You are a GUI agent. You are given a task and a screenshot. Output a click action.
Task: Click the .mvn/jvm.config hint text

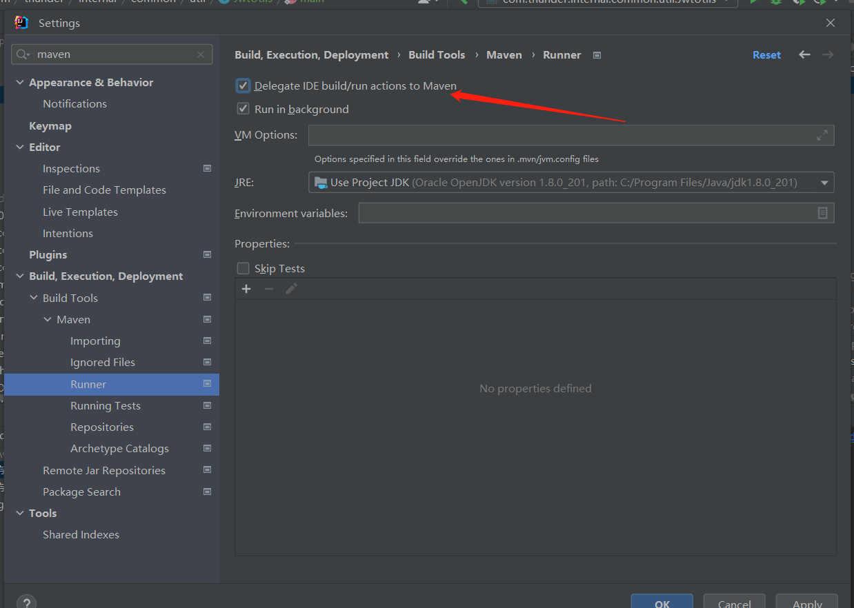coord(457,159)
